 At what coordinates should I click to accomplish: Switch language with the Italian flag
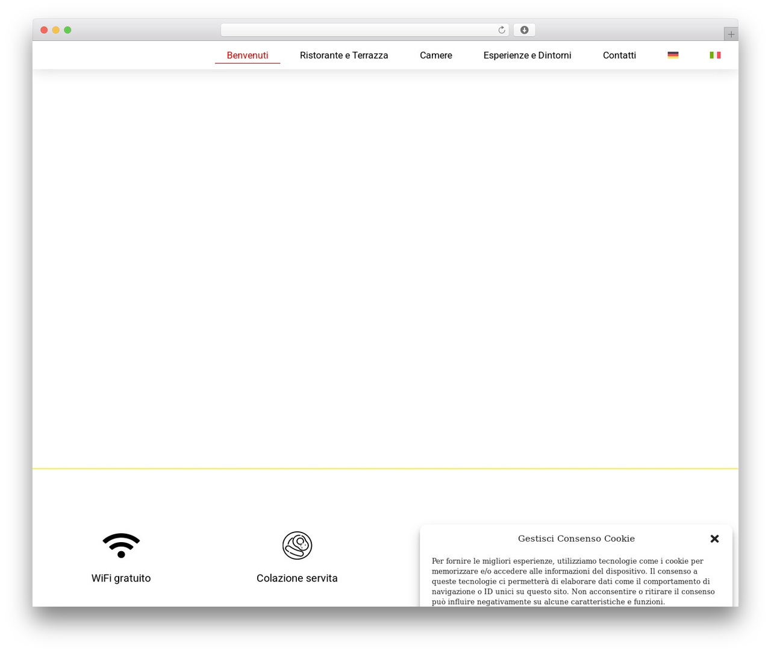tap(715, 55)
